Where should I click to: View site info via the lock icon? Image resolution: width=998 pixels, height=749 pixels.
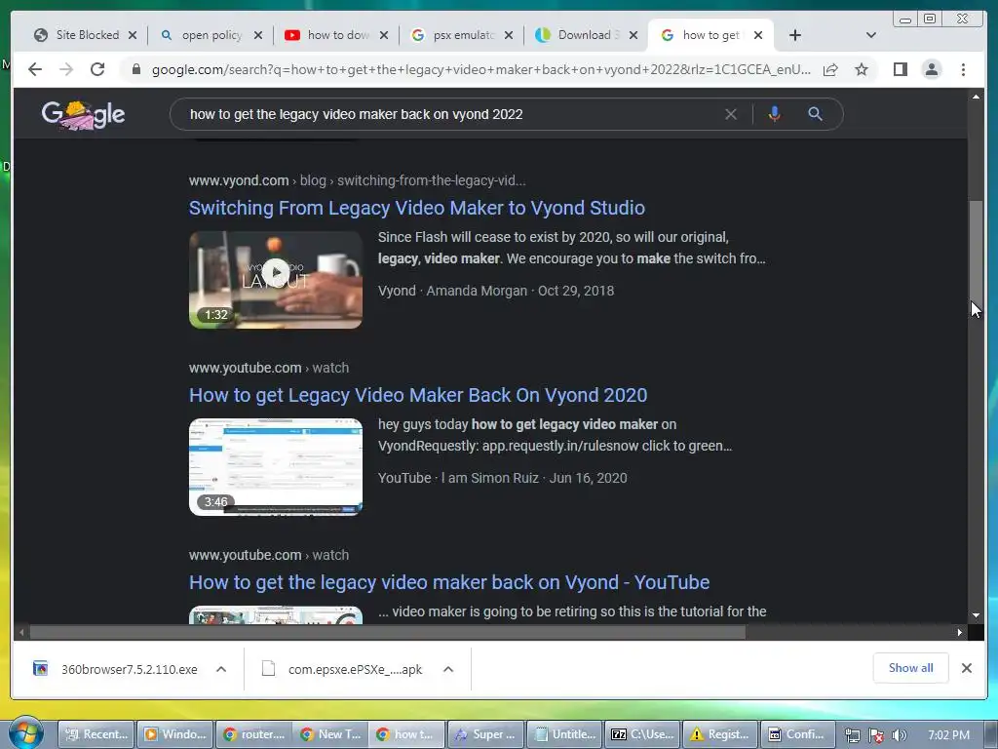135,69
